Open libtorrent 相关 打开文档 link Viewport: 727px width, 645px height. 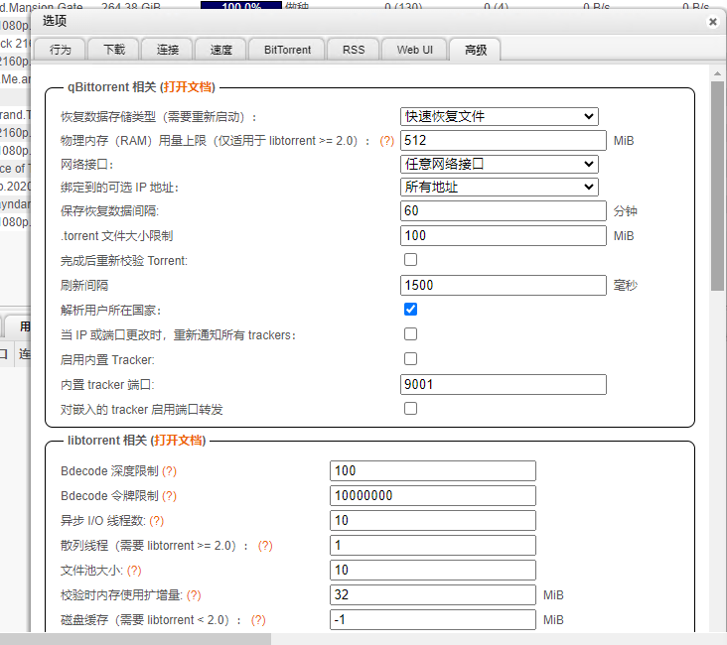(178, 441)
